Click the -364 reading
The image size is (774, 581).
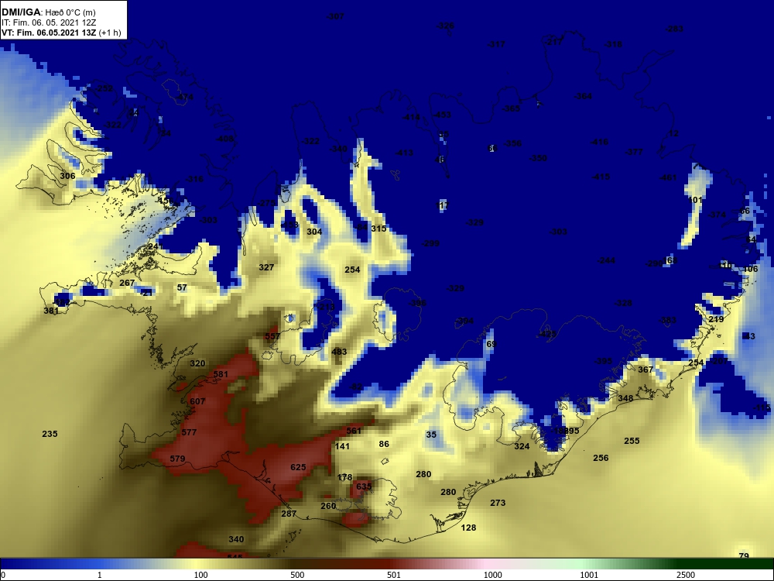pyautogui.click(x=583, y=96)
